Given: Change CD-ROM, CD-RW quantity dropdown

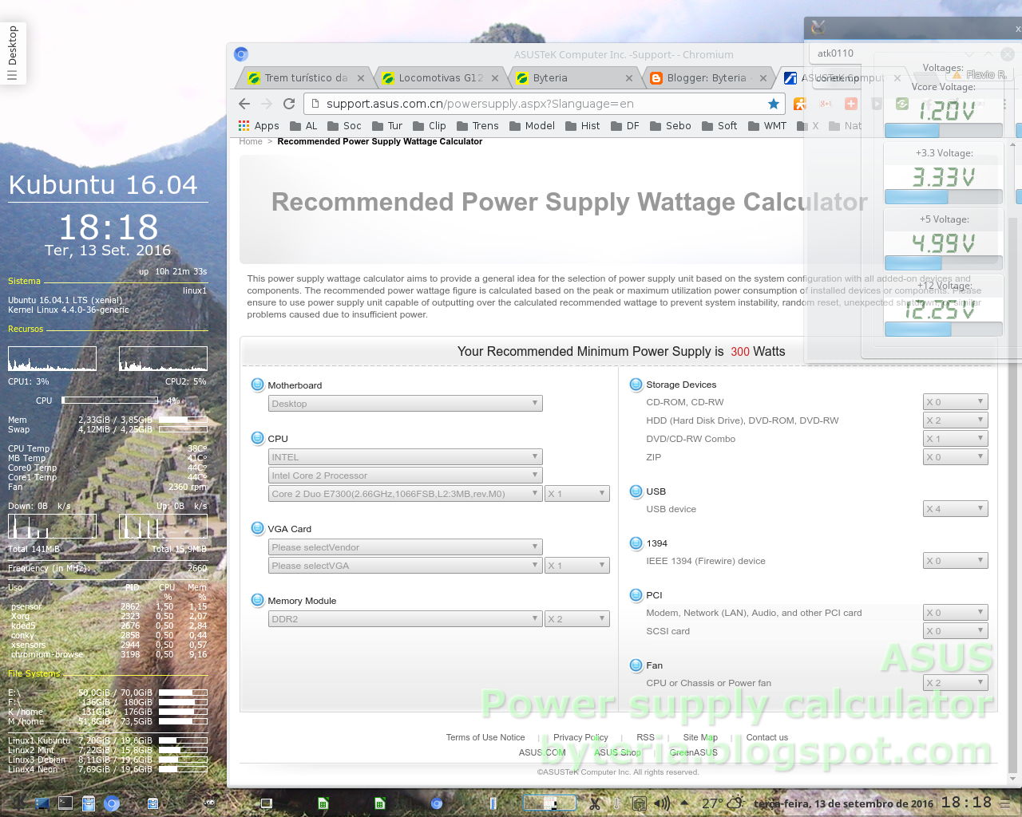Looking at the screenshot, I should (956, 402).
